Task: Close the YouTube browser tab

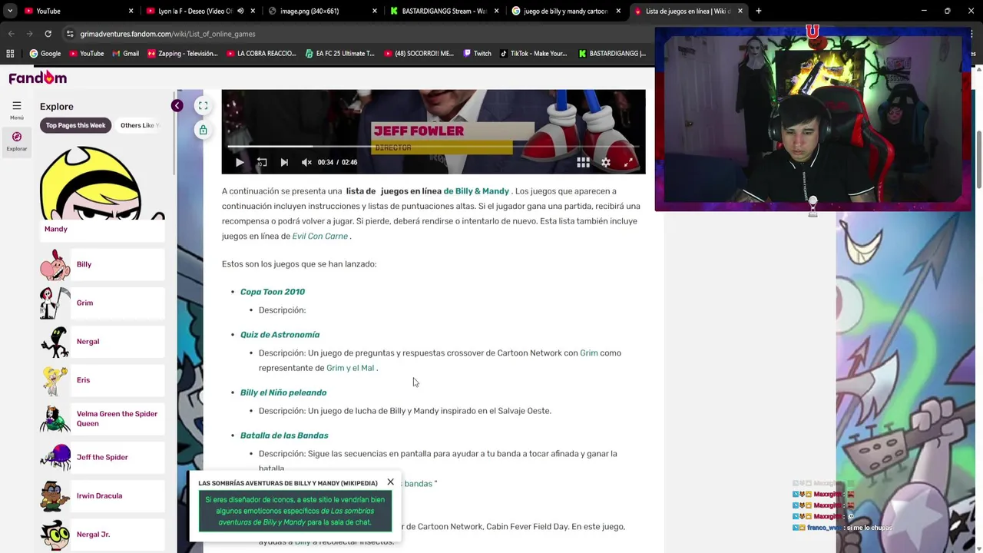Action: click(x=131, y=11)
